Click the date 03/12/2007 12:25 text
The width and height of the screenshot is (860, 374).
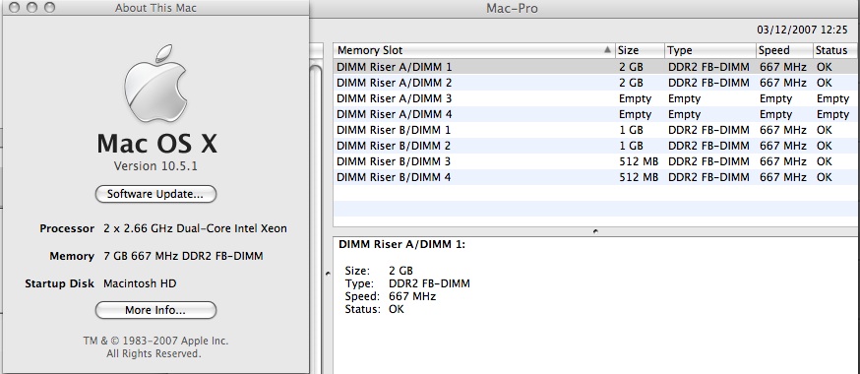802,30
